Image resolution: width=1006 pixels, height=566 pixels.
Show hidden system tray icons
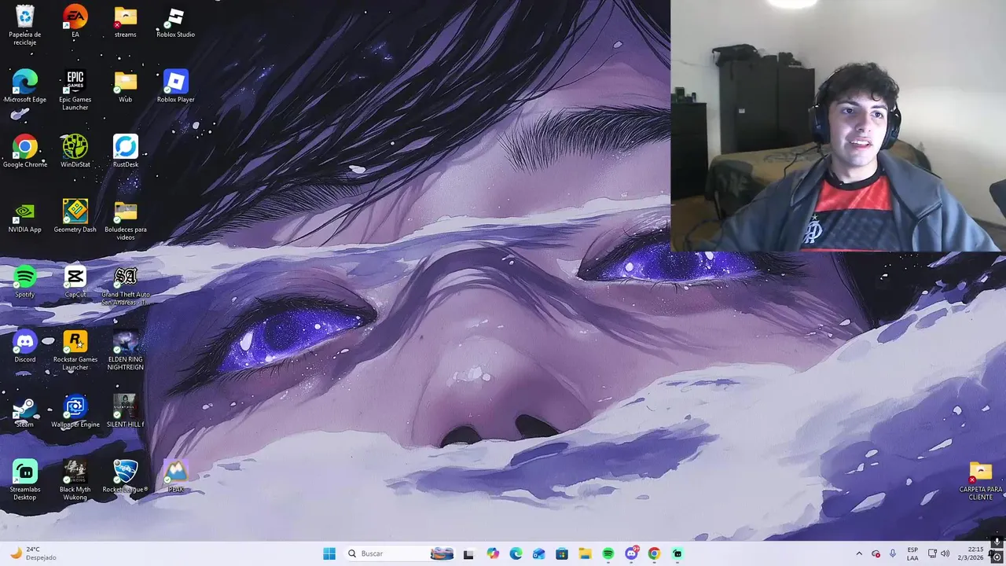coord(859,553)
